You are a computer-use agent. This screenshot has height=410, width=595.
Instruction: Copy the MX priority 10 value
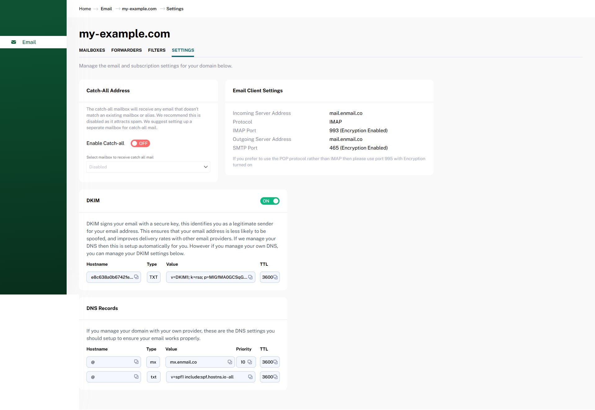click(x=250, y=362)
